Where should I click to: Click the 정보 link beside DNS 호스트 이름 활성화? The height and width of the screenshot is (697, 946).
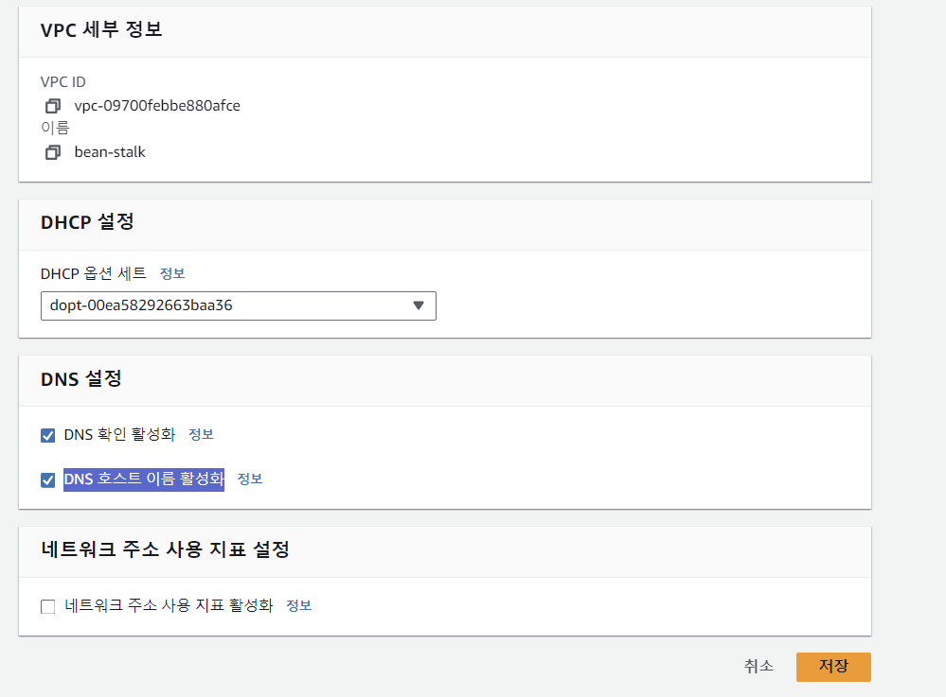[250, 479]
